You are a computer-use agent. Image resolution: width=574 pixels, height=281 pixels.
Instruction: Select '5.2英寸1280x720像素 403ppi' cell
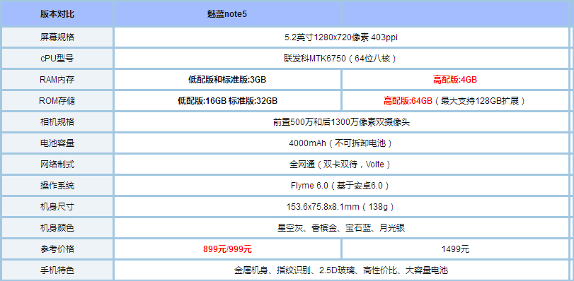coord(341,37)
